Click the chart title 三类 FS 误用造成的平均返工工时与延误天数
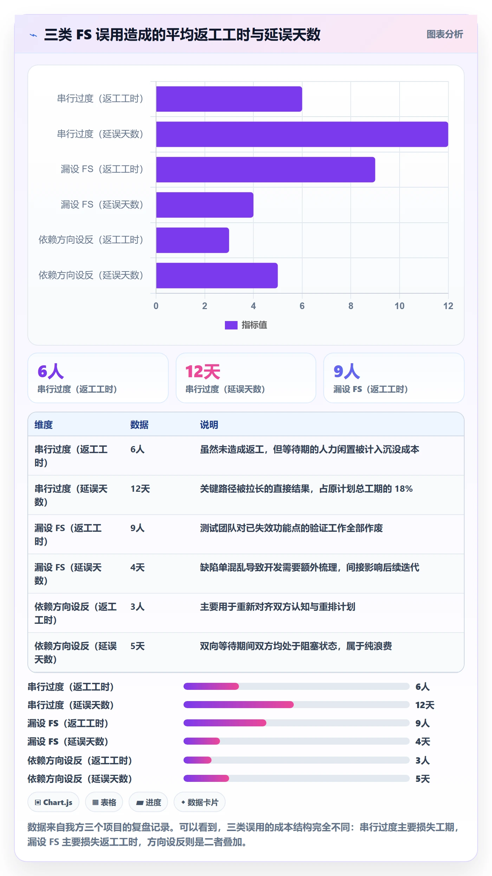492x876 pixels. 182,35
